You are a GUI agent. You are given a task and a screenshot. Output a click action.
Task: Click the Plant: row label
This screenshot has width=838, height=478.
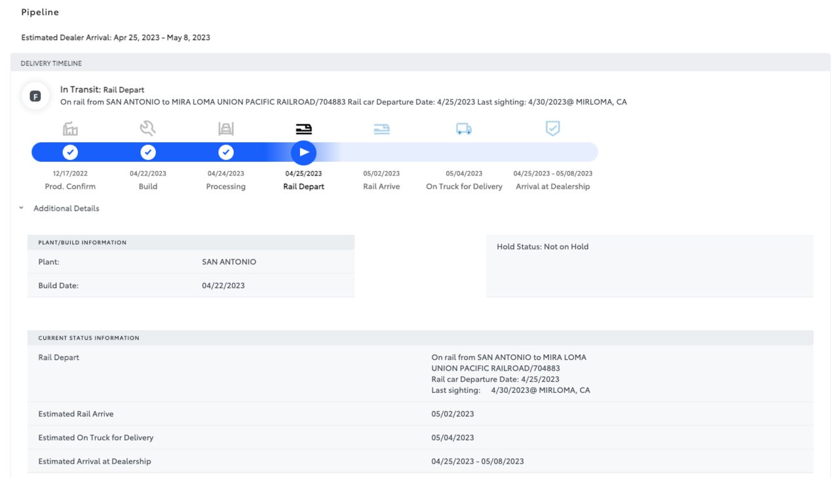tap(49, 262)
